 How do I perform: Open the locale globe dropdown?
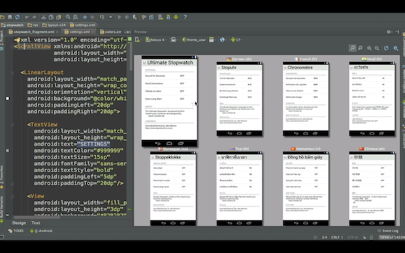click(223, 40)
